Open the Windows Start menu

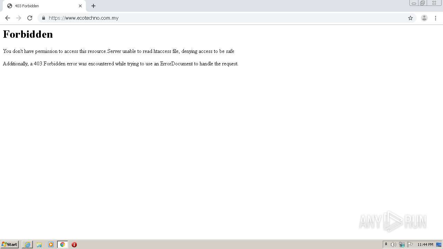9,245
